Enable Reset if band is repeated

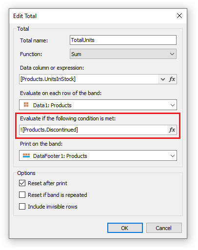pos(22,194)
